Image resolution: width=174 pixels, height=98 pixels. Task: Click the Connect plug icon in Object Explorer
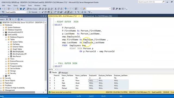point(7,19)
